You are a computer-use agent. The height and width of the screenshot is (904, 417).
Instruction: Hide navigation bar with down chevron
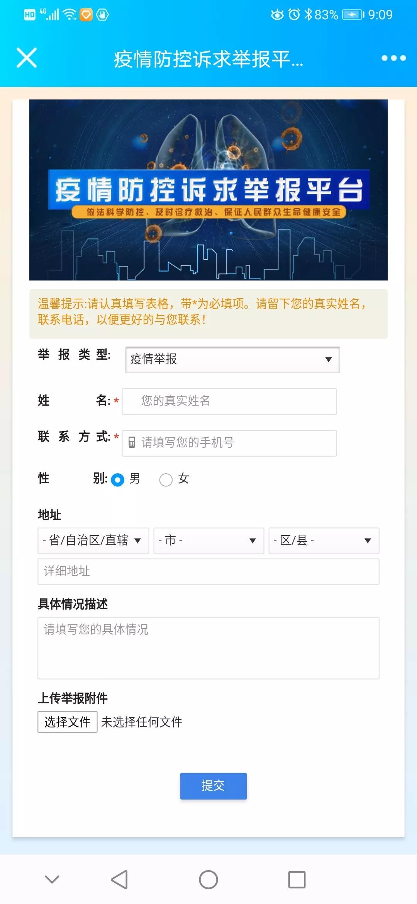(52, 880)
